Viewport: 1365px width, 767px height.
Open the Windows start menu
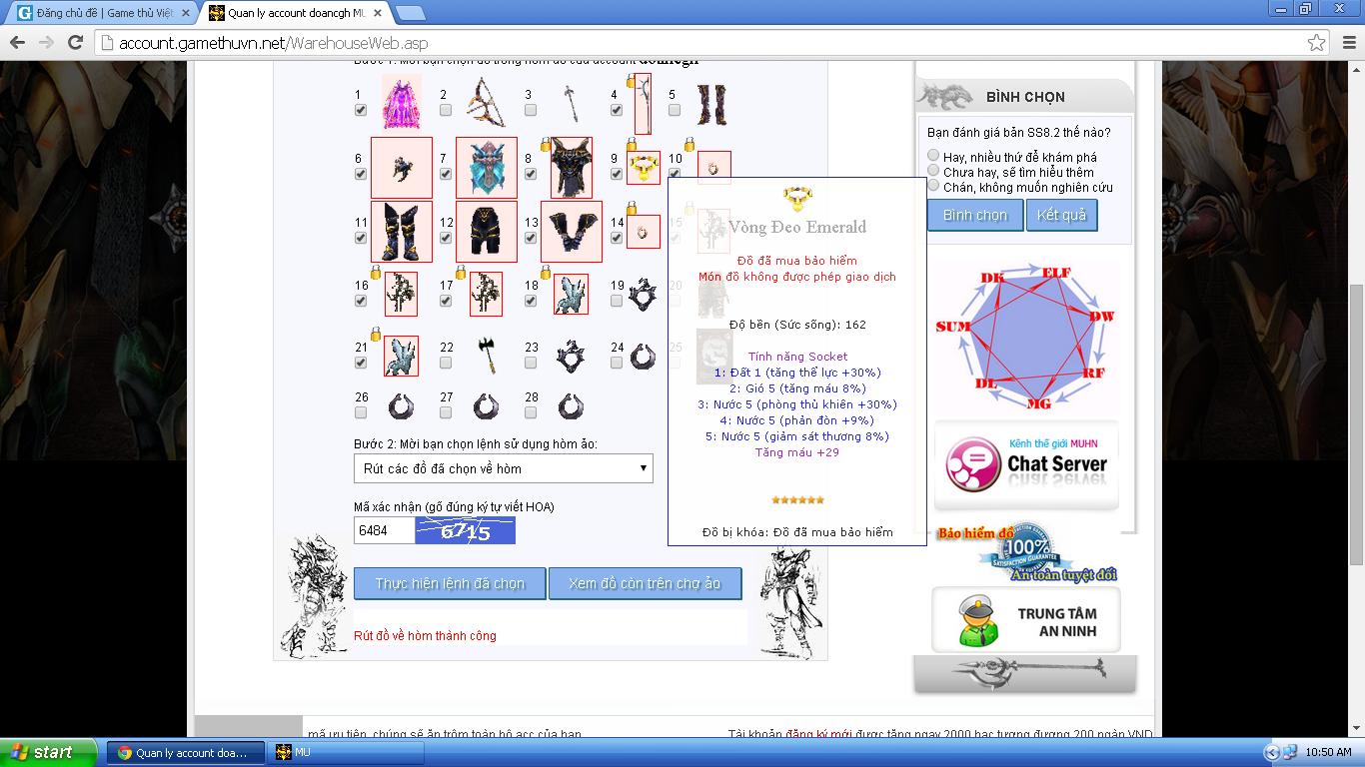click(x=48, y=753)
